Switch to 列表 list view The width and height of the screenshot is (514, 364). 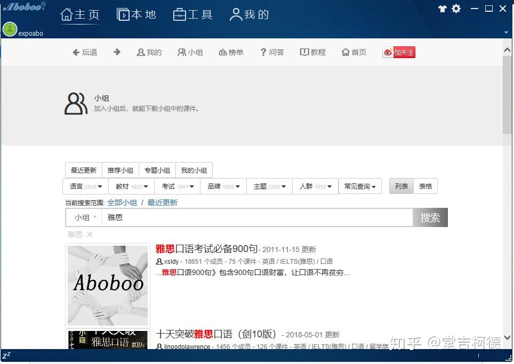tap(401, 186)
